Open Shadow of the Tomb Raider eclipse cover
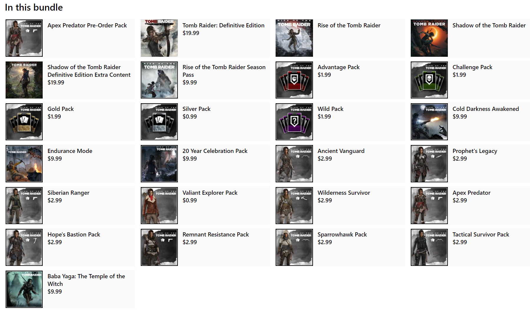The image size is (530, 310). 429,38
